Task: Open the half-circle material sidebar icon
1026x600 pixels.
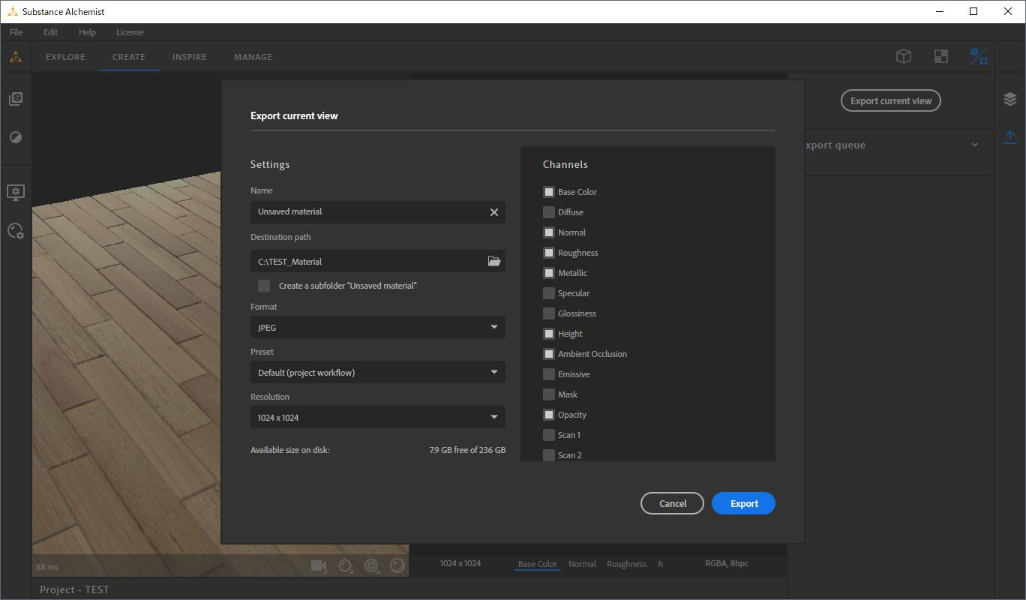Action: point(16,137)
